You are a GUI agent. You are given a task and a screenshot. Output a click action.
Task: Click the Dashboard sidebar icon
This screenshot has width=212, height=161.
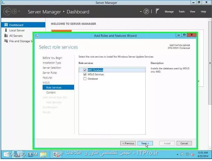(x=6, y=25)
